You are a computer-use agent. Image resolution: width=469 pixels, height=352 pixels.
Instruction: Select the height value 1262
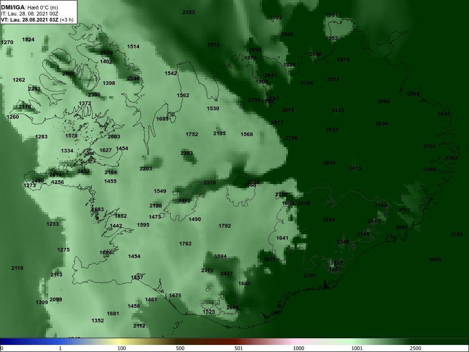pos(19,80)
